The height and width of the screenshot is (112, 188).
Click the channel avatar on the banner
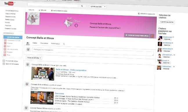[33, 19]
